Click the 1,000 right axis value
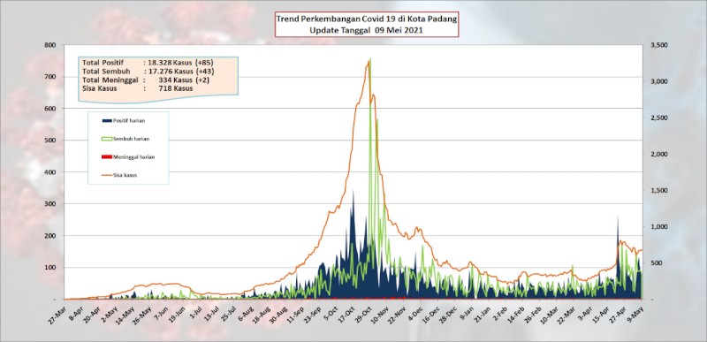The height and width of the screenshot is (342, 707). [653, 226]
